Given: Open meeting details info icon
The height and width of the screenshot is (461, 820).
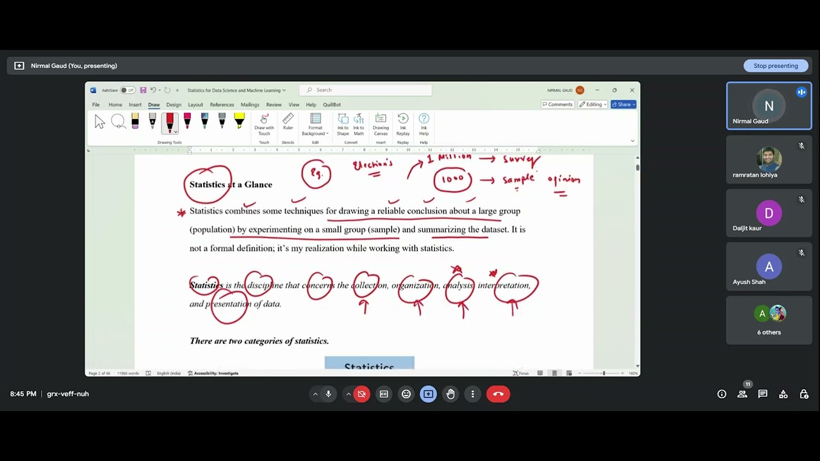Looking at the screenshot, I should point(722,394).
